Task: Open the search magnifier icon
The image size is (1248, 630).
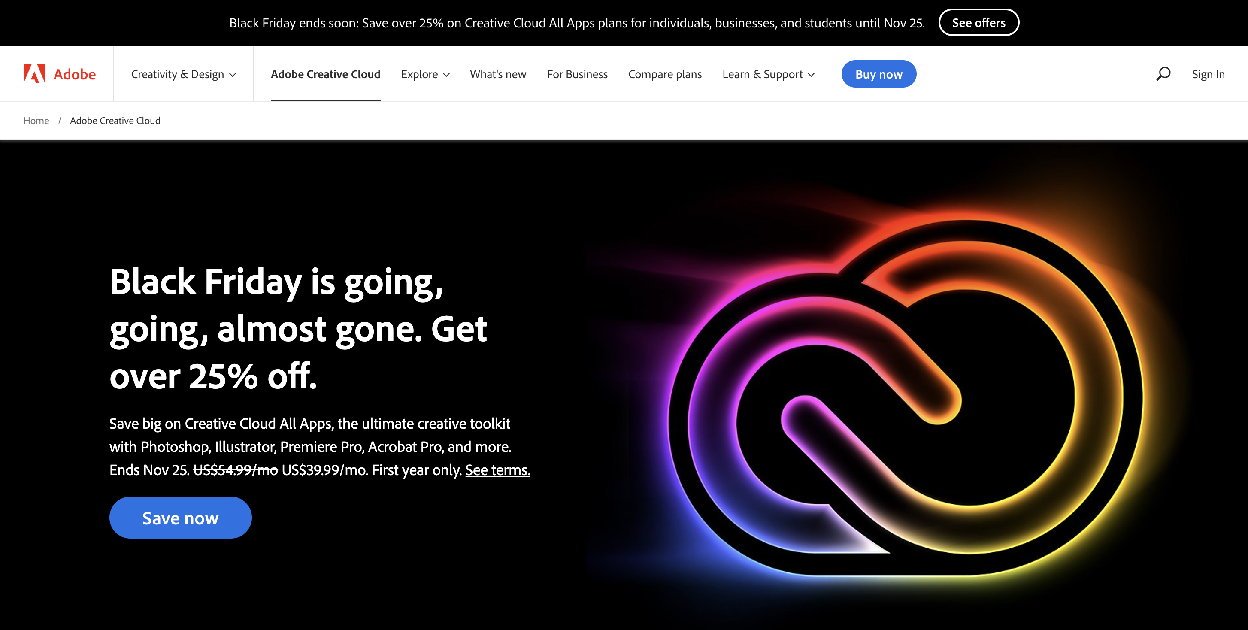Action: (x=1163, y=74)
